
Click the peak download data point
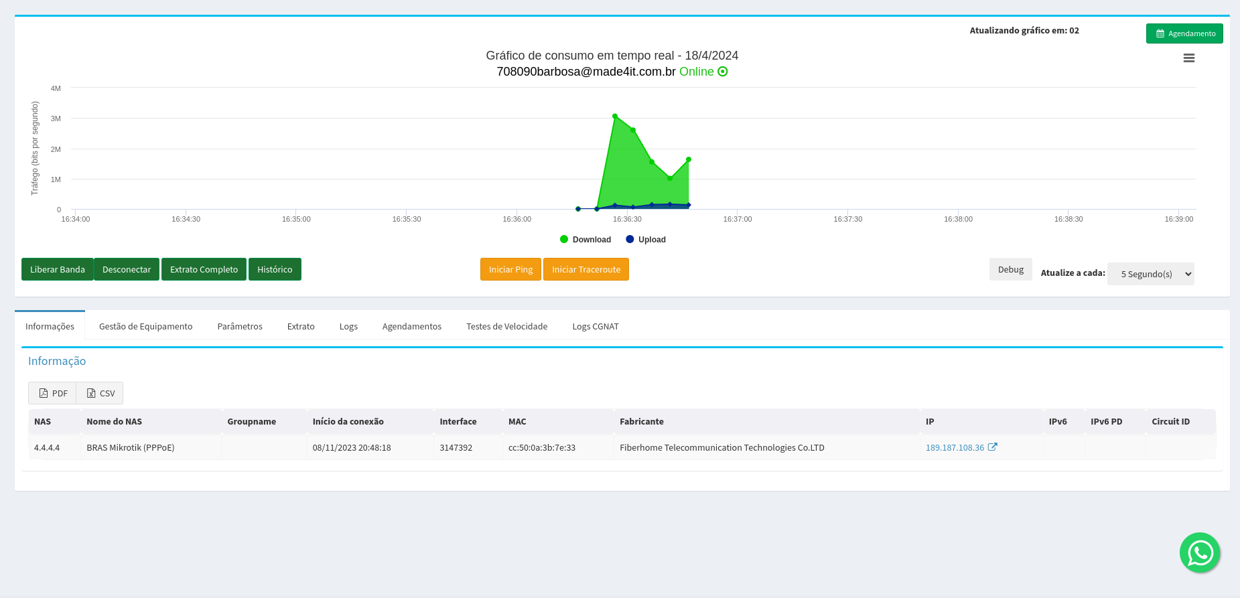(615, 117)
